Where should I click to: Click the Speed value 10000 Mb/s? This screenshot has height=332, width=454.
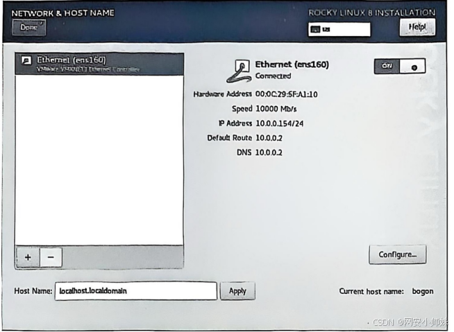tap(276, 109)
